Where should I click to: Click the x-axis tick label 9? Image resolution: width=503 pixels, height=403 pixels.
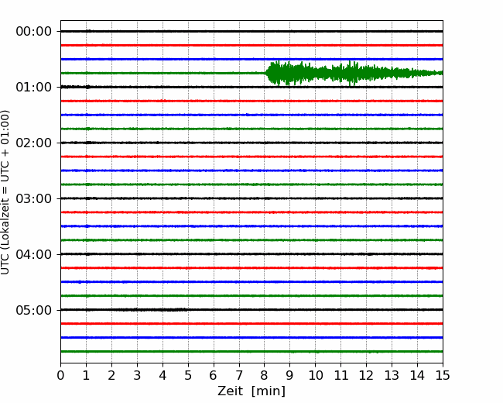point(290,375)
